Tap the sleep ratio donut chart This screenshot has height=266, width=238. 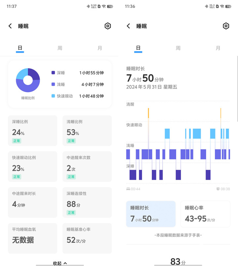[28, 80]
